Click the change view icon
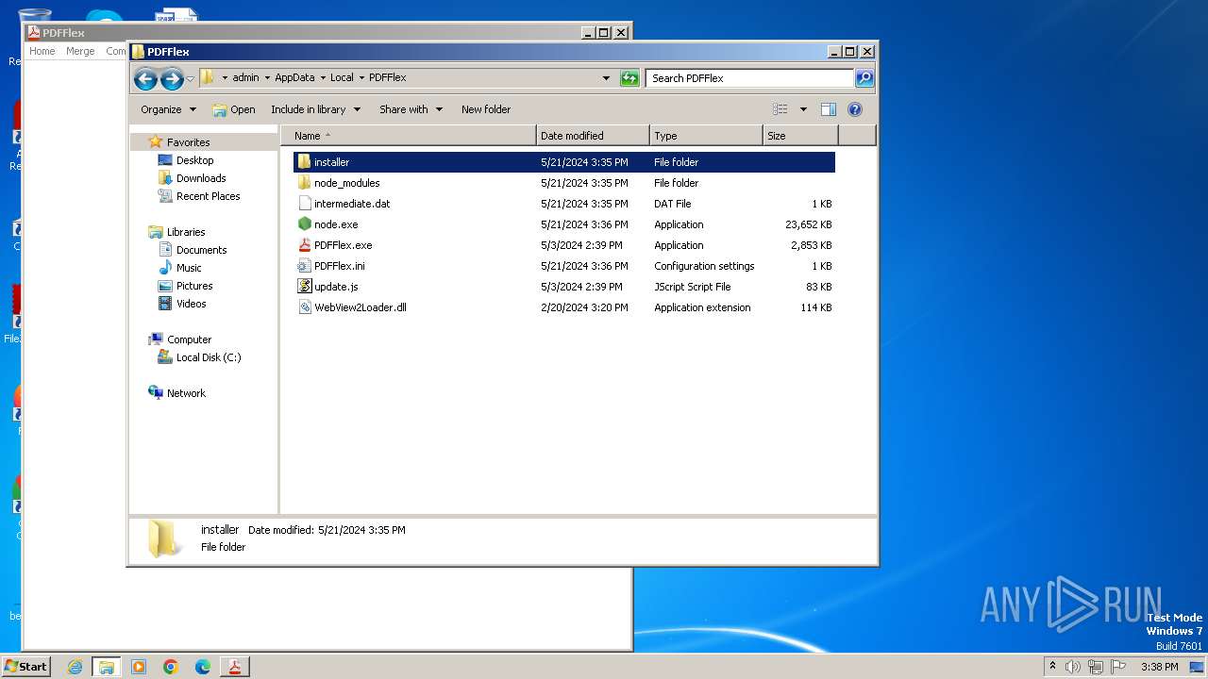This screenshot has width=1208, height=679. (780, 109)
